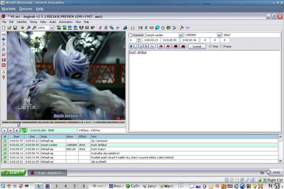Select subtitle row 21 'Já, Carnisoar!'
Viewport: 284px width, 189px height.
[140, 141]
